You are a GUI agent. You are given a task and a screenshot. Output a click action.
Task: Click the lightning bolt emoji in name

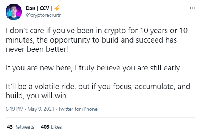(x=57, y=8)
